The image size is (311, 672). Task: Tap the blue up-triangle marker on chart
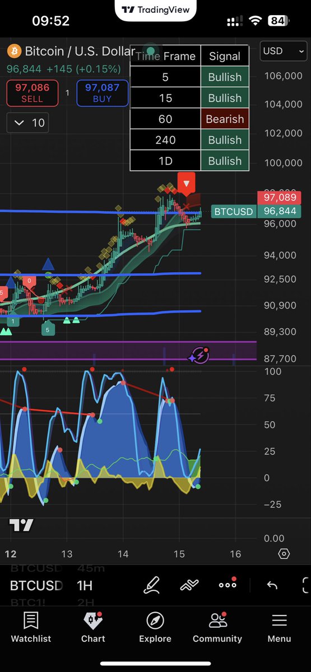(x=48, y=264)
